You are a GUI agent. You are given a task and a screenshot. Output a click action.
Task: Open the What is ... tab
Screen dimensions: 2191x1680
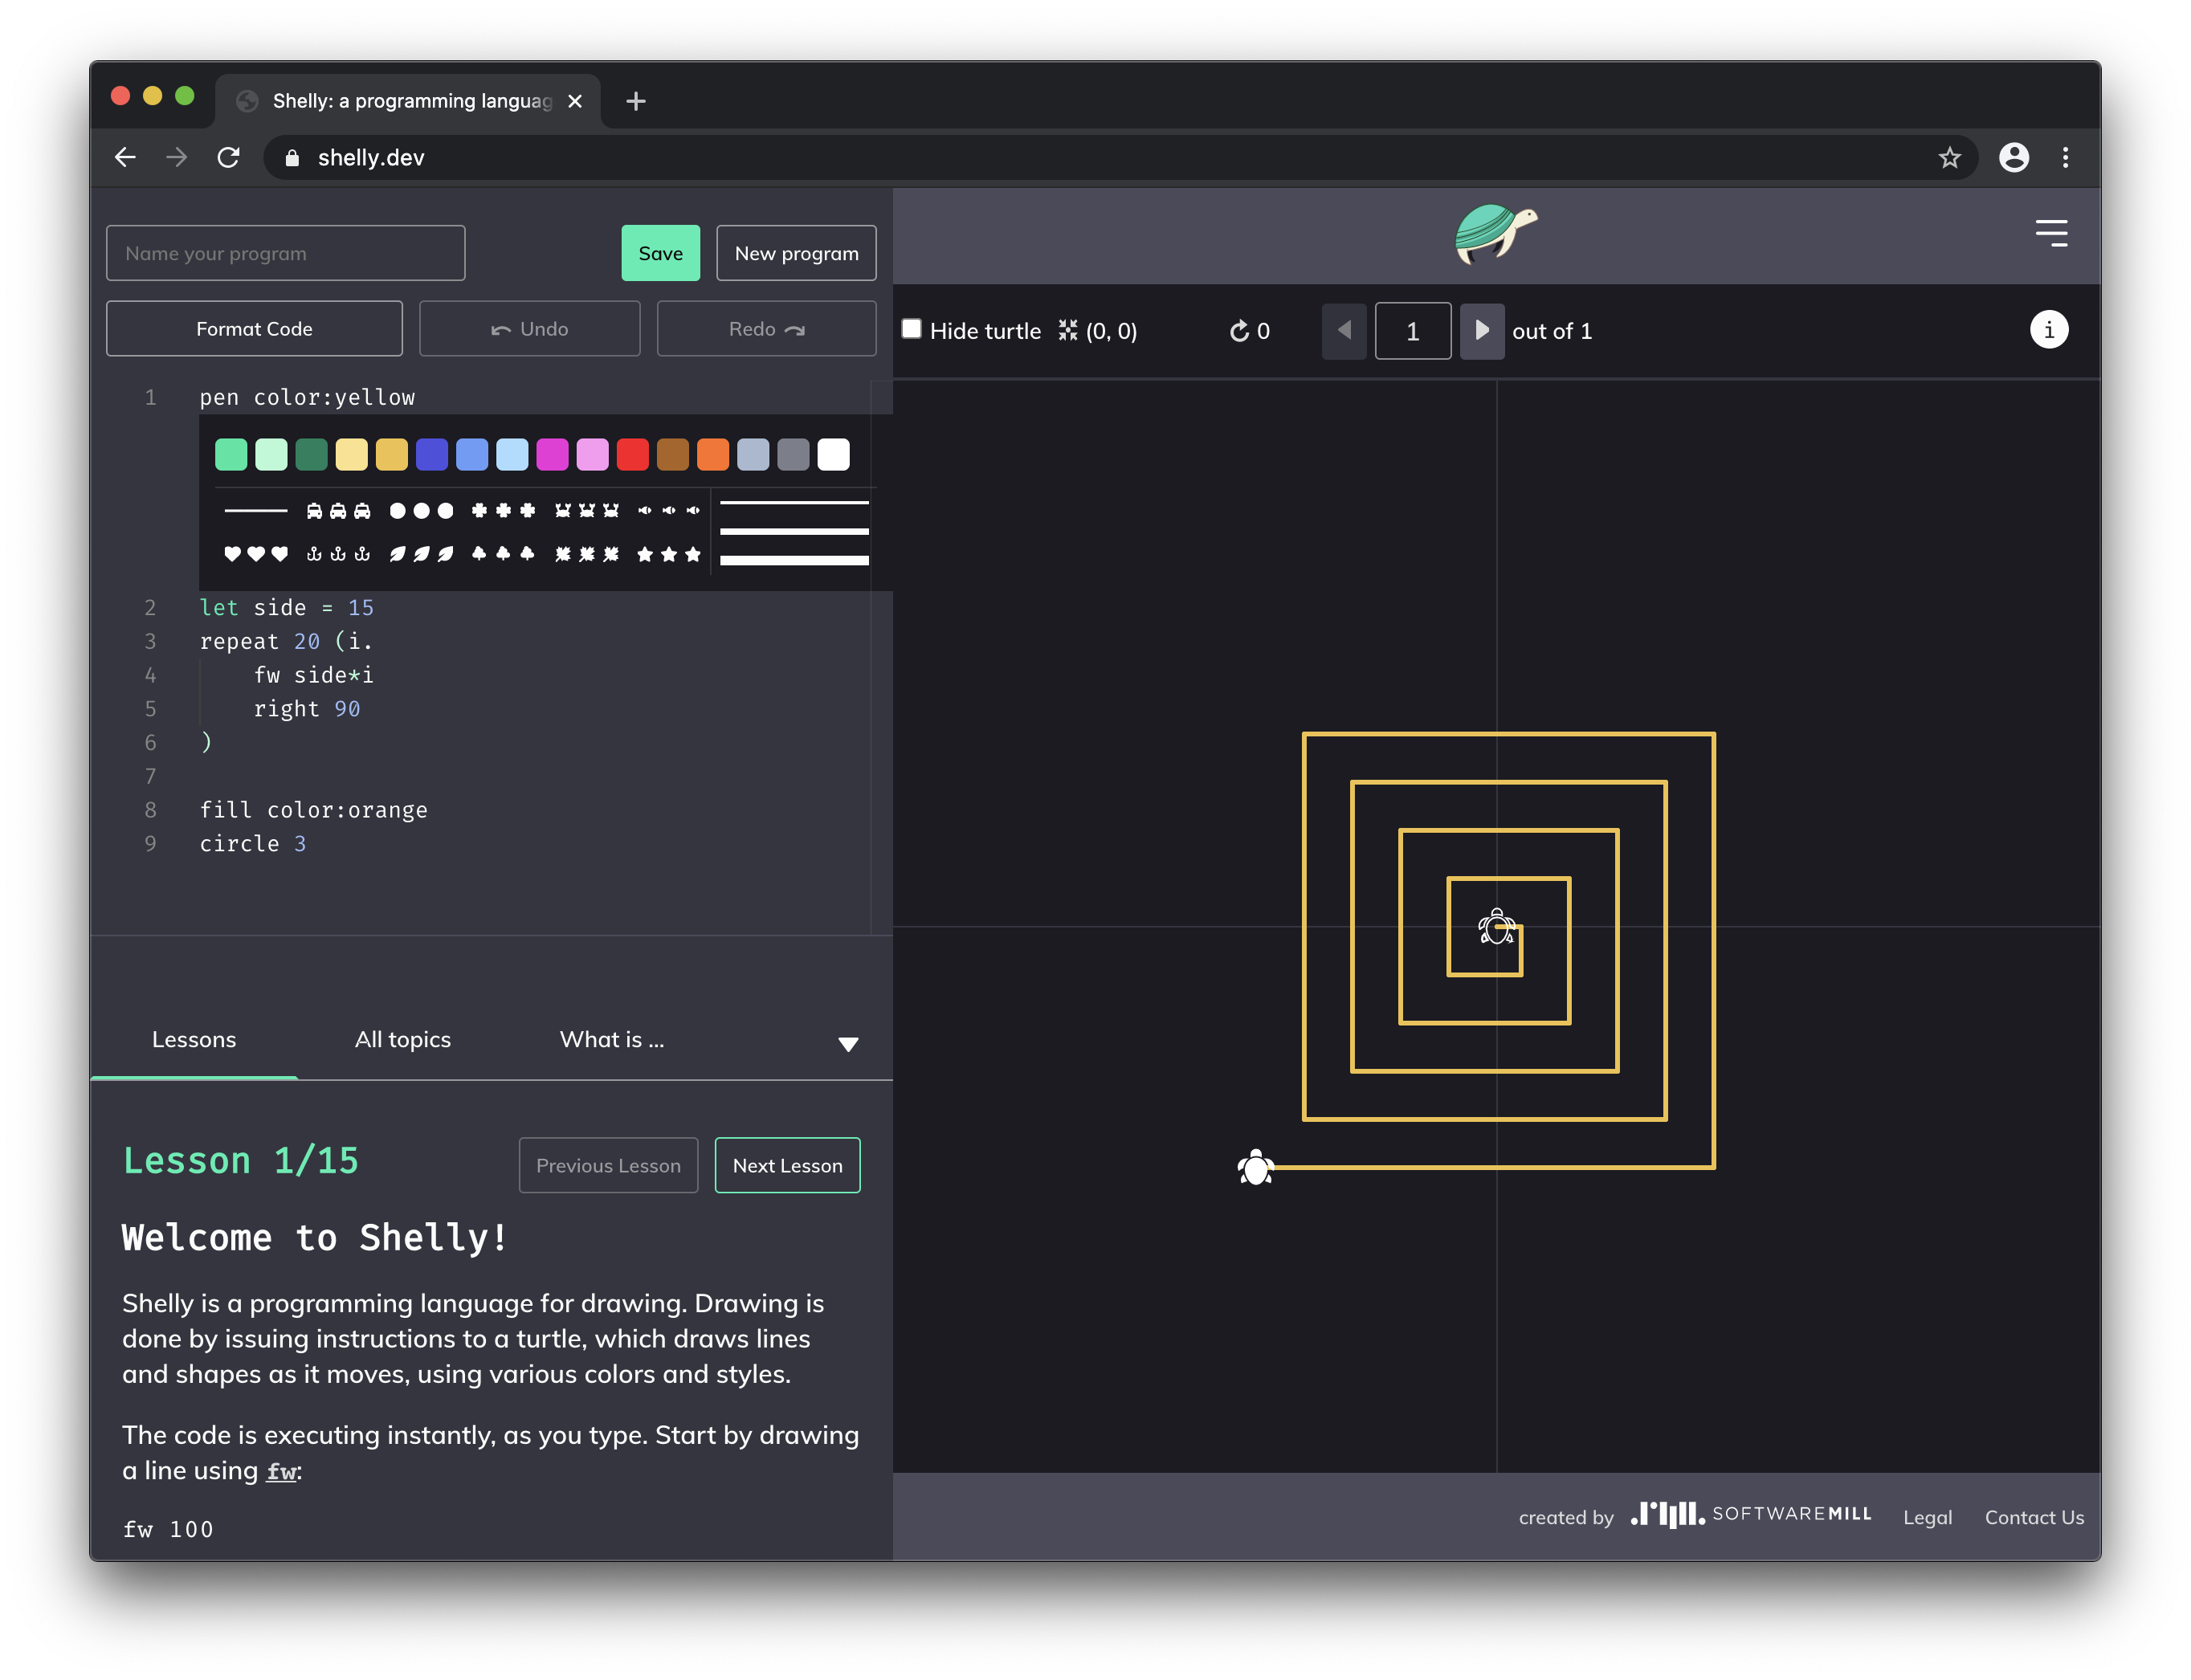(611, 1040)
